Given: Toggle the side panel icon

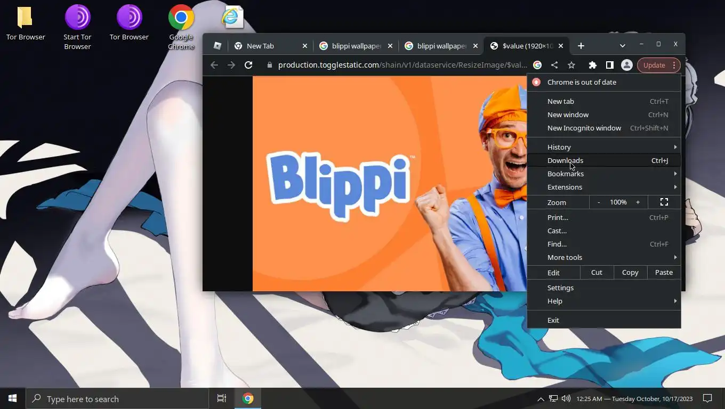Looking at the screenshot, I should click(609, 65).
